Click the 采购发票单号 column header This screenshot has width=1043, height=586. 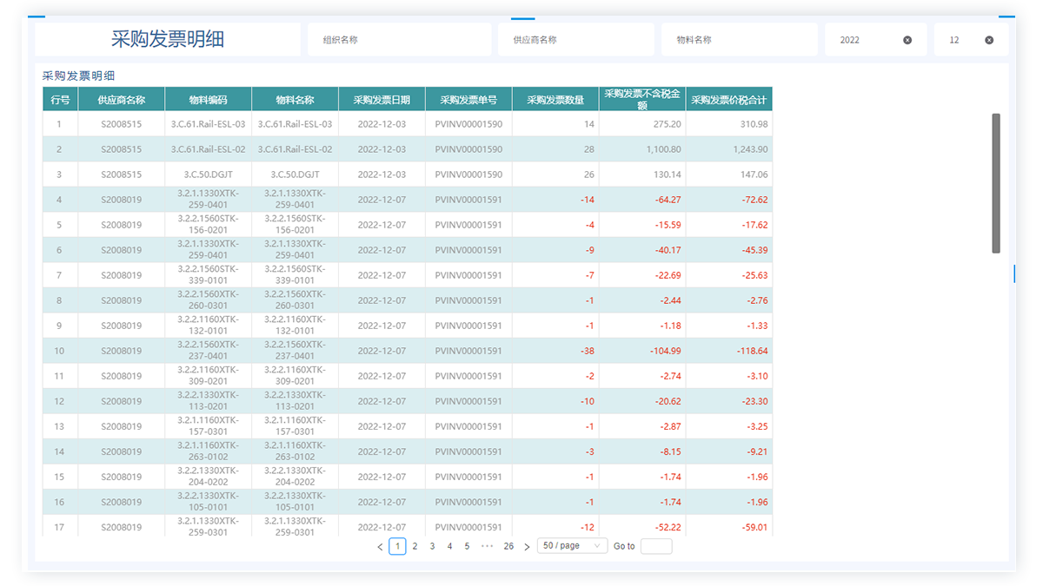click(x=468, y=100)
